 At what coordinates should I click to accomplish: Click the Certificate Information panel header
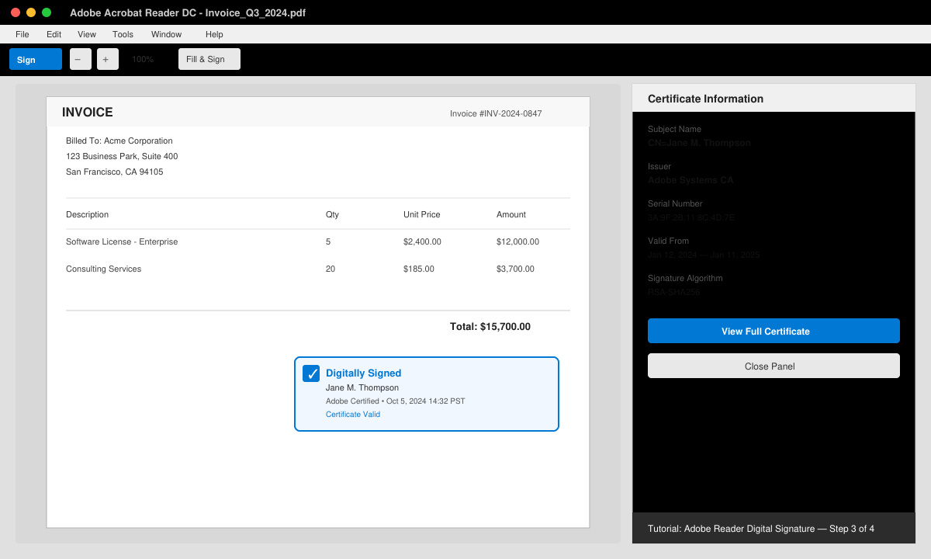(774, 99)
